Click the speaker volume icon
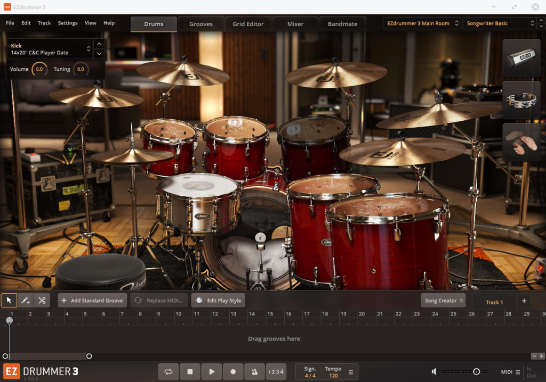This screenshot has width=546, height=382. (x=435, y=372)
